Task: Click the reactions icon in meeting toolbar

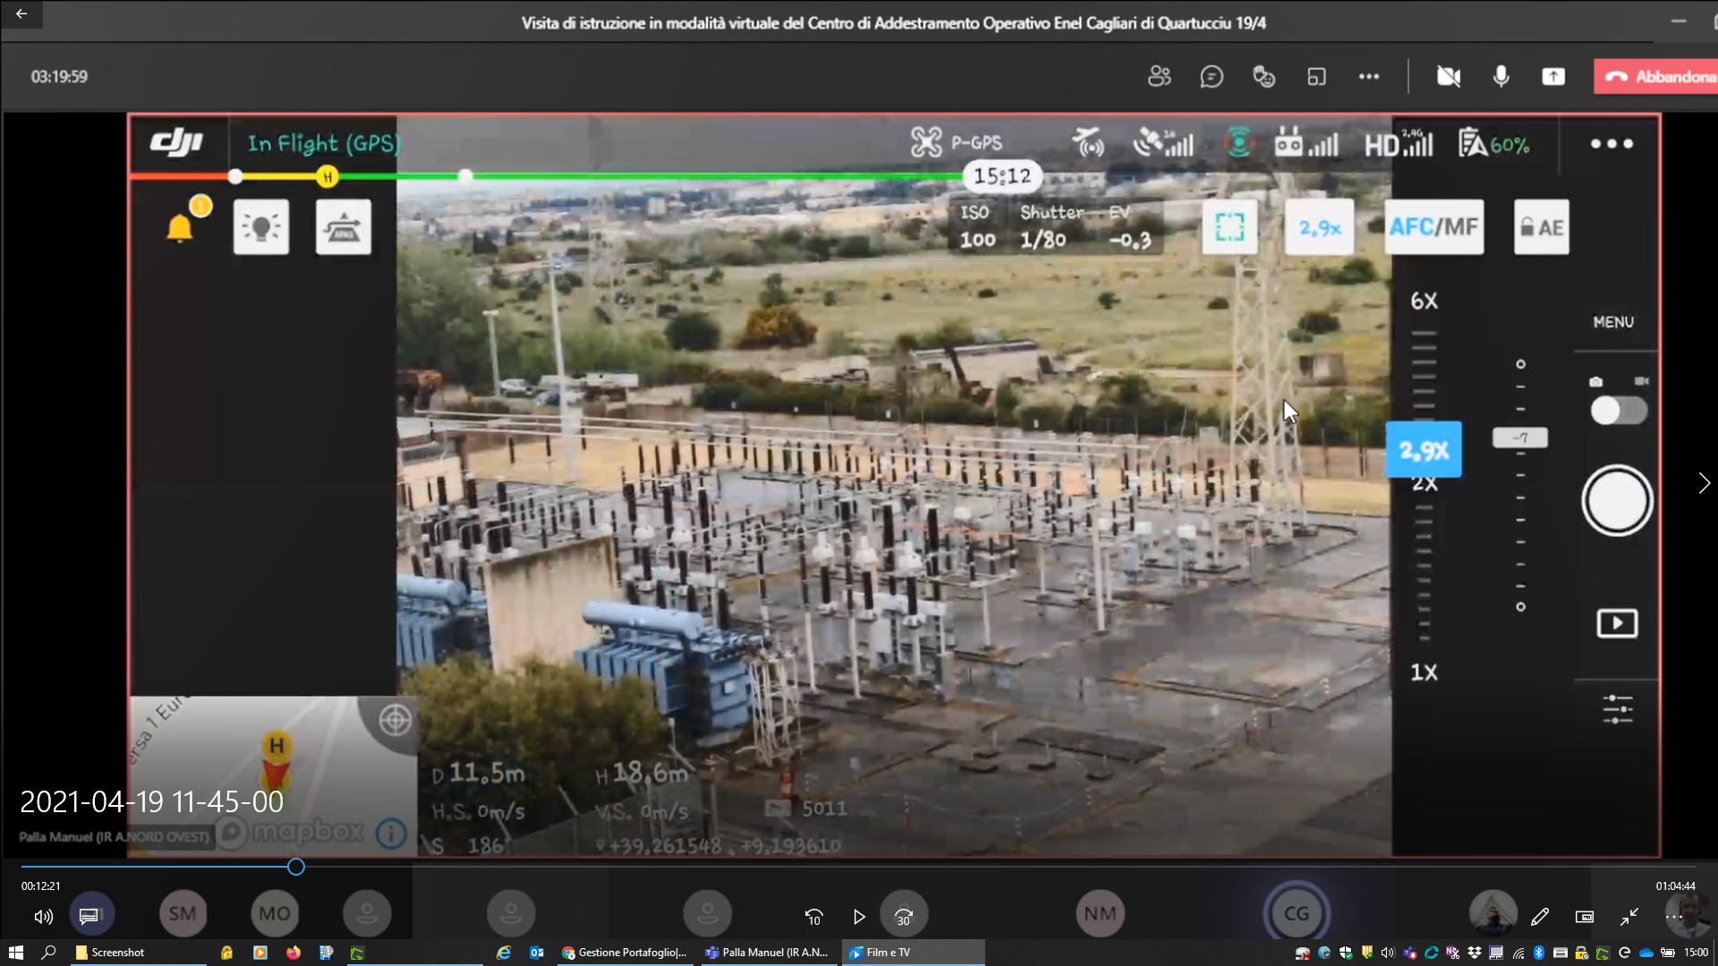Action: click(x=1263, y=77)
